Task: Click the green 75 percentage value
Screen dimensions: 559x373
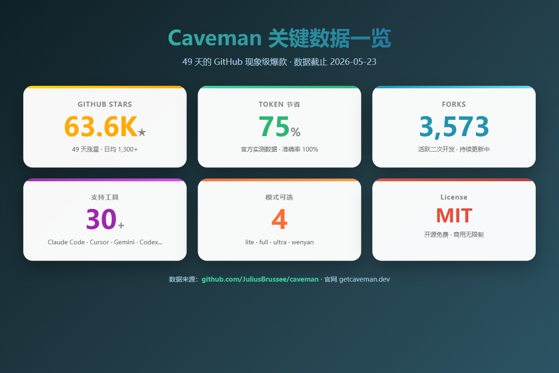Action: coord(274,127)
